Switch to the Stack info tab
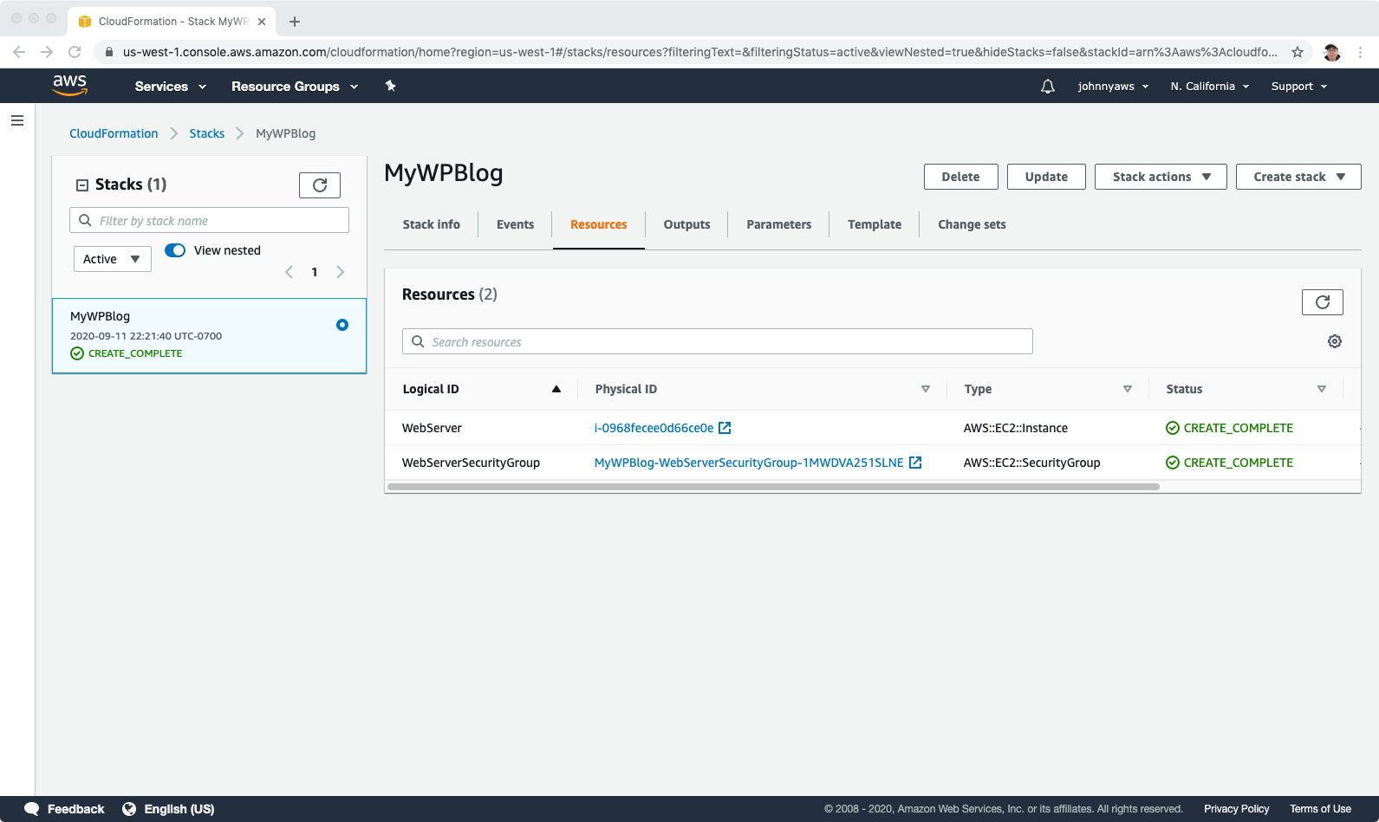 pos(431,224)
